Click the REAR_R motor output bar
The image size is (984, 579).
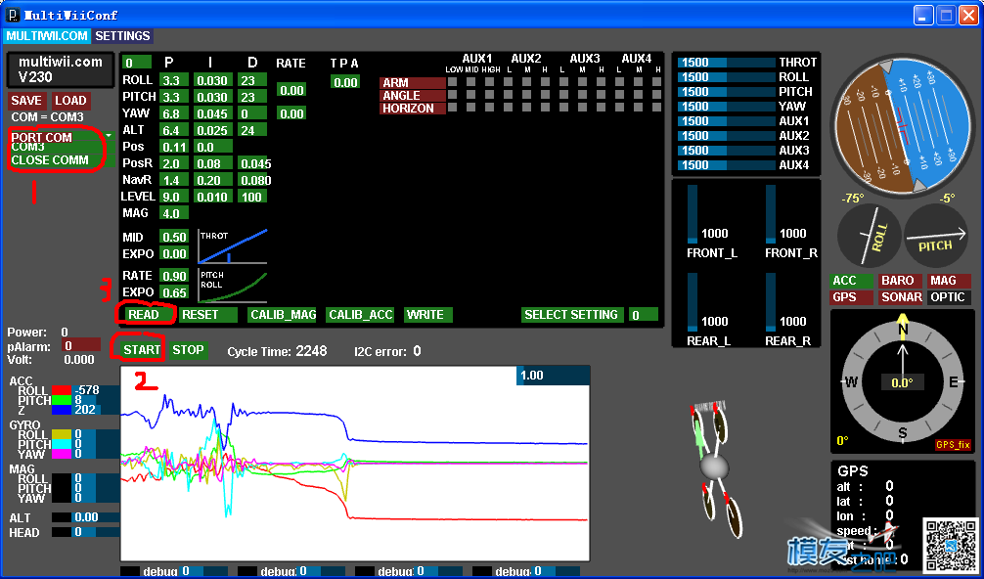click(771, 302)
